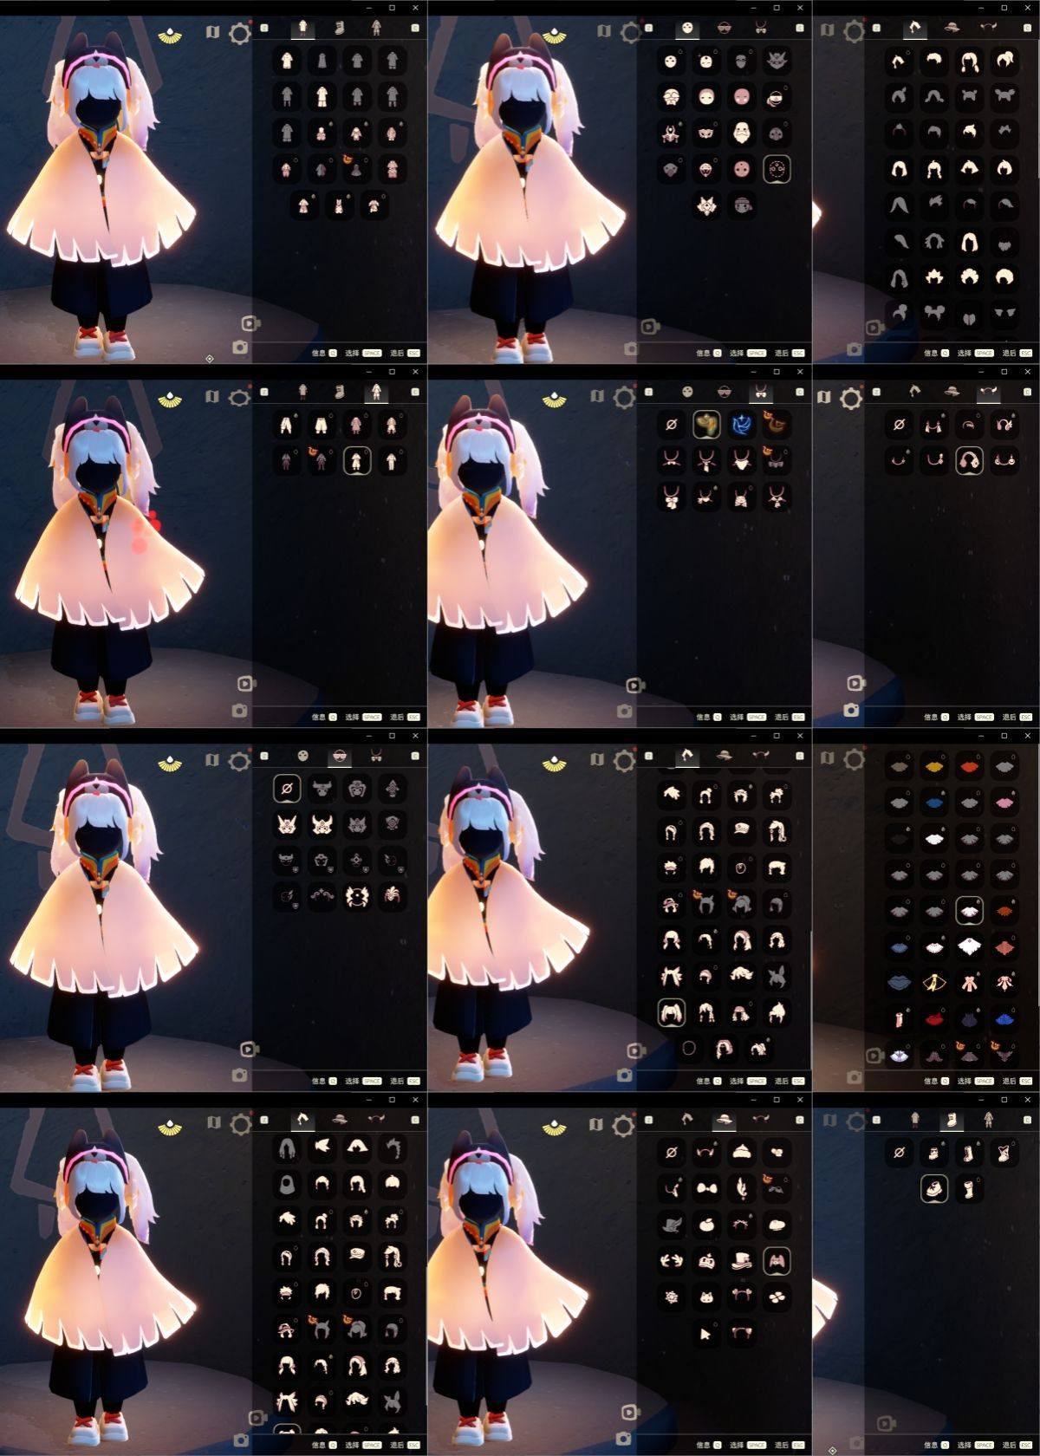This screenshot has width=1040, height=1456.
Task: Choose no-item option in neck accessory panel
Action: pos(671,425)
